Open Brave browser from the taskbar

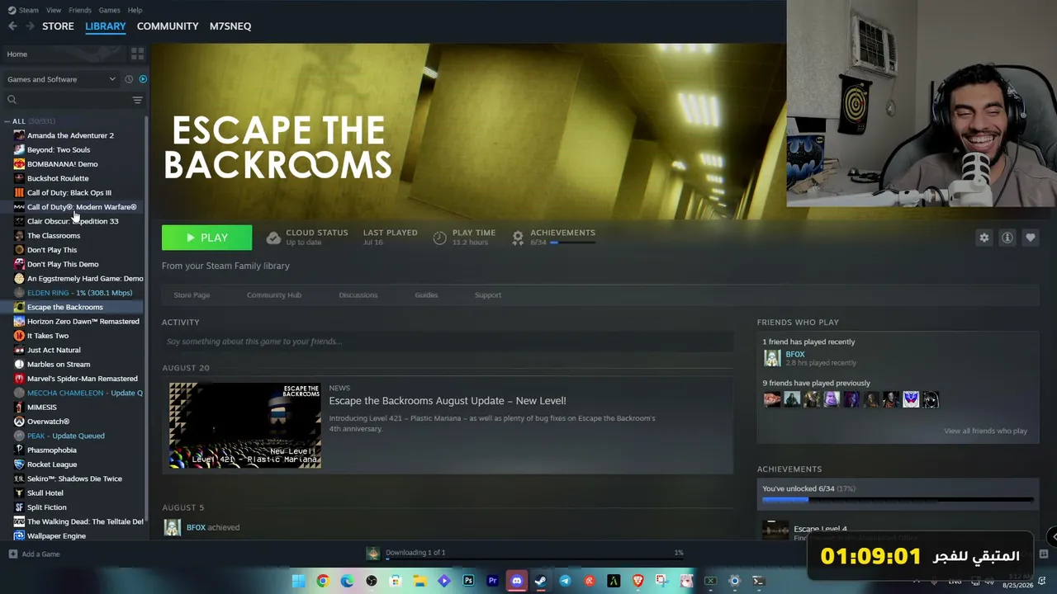tap(638, 581)
